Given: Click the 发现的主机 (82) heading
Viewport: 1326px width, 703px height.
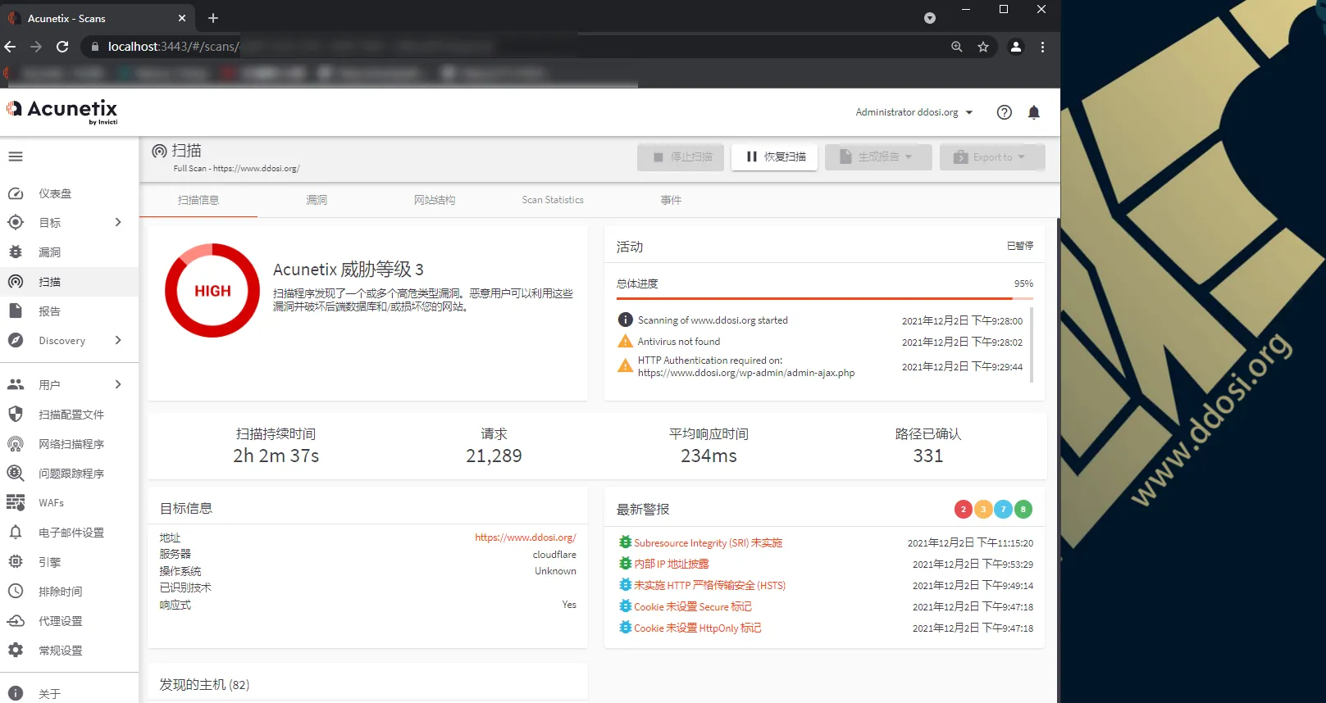Looking at the screenshot, I should click(204, 684).
